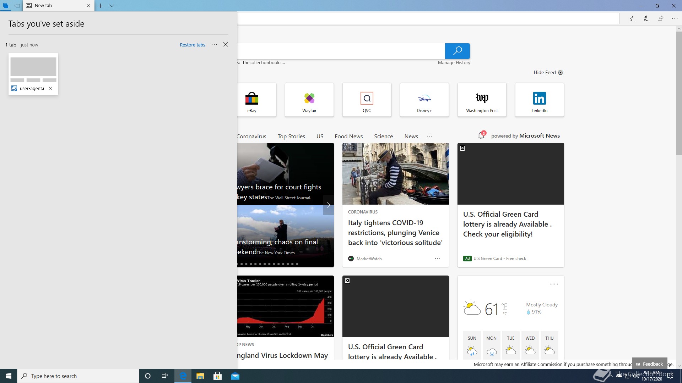Open the LinkedIn top site tile
Screen dimensions: 682x383
[540, 100]
